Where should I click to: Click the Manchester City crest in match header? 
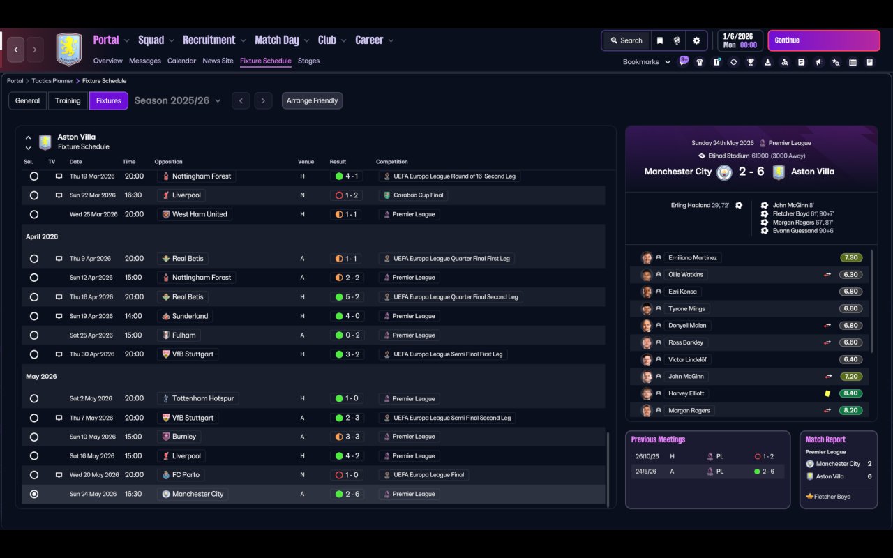[x=724, y=172]
